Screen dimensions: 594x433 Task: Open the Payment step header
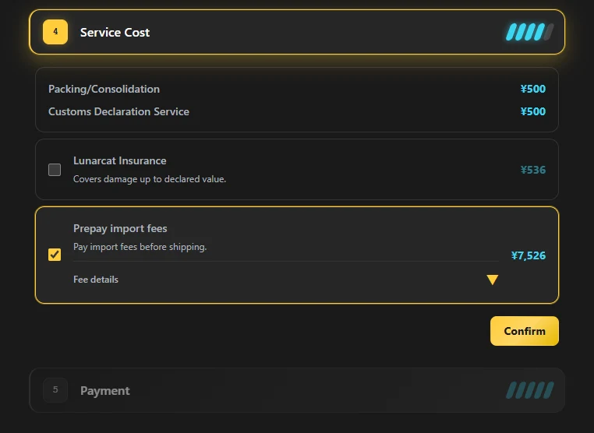tap(297, 390)
